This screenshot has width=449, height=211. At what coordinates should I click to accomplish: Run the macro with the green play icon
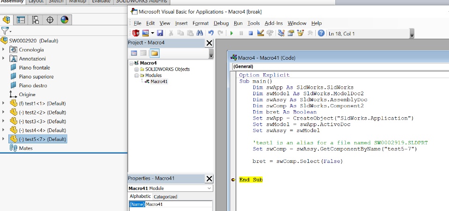pos(232,34)
